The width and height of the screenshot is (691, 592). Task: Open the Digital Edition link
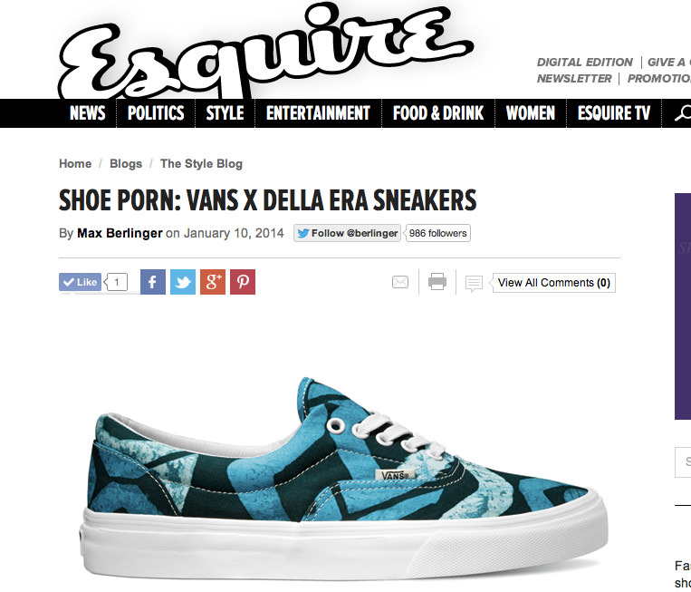click(x=585, y=63)
